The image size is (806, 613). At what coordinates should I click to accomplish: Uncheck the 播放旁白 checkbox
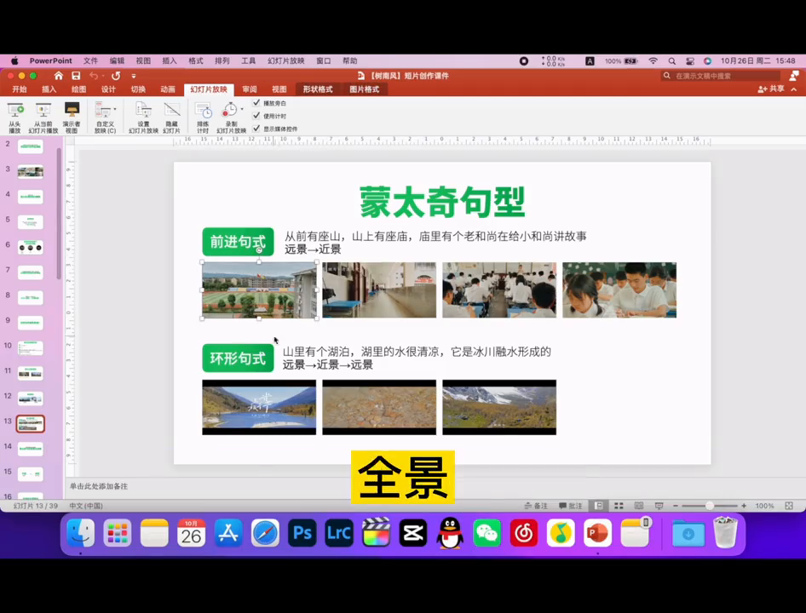[256, 103]
